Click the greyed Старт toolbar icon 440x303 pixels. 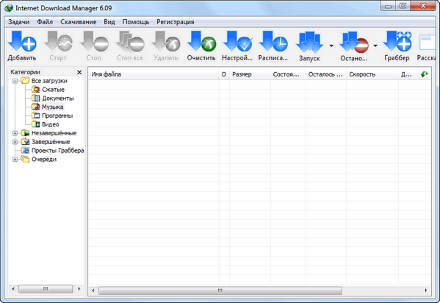point(58,42)
